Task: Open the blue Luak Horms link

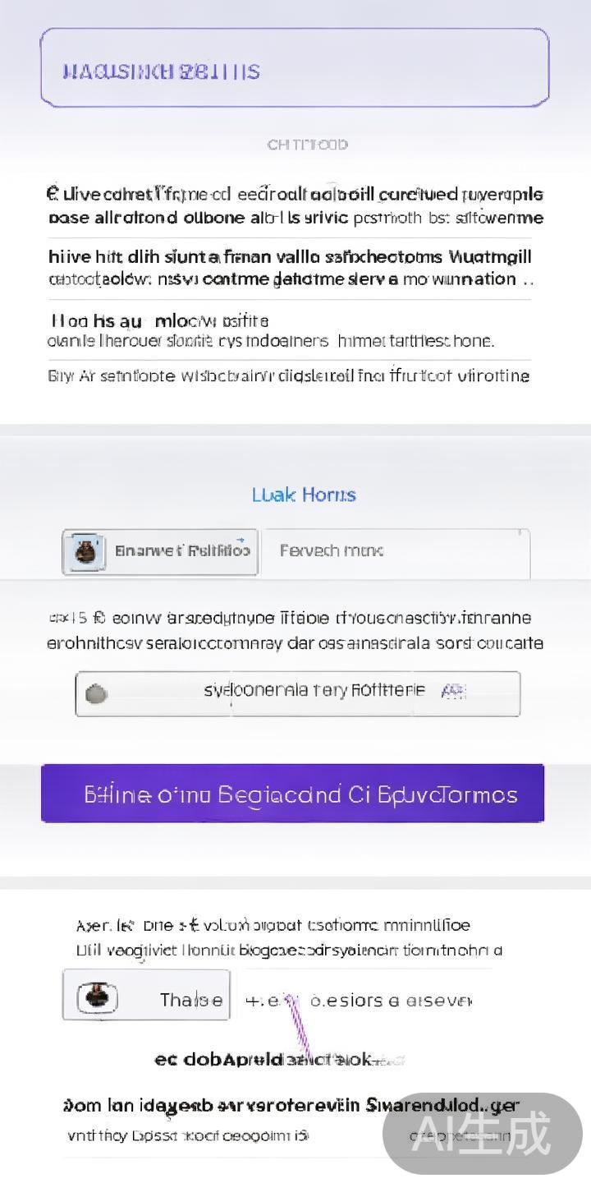Action: (304, 495)
